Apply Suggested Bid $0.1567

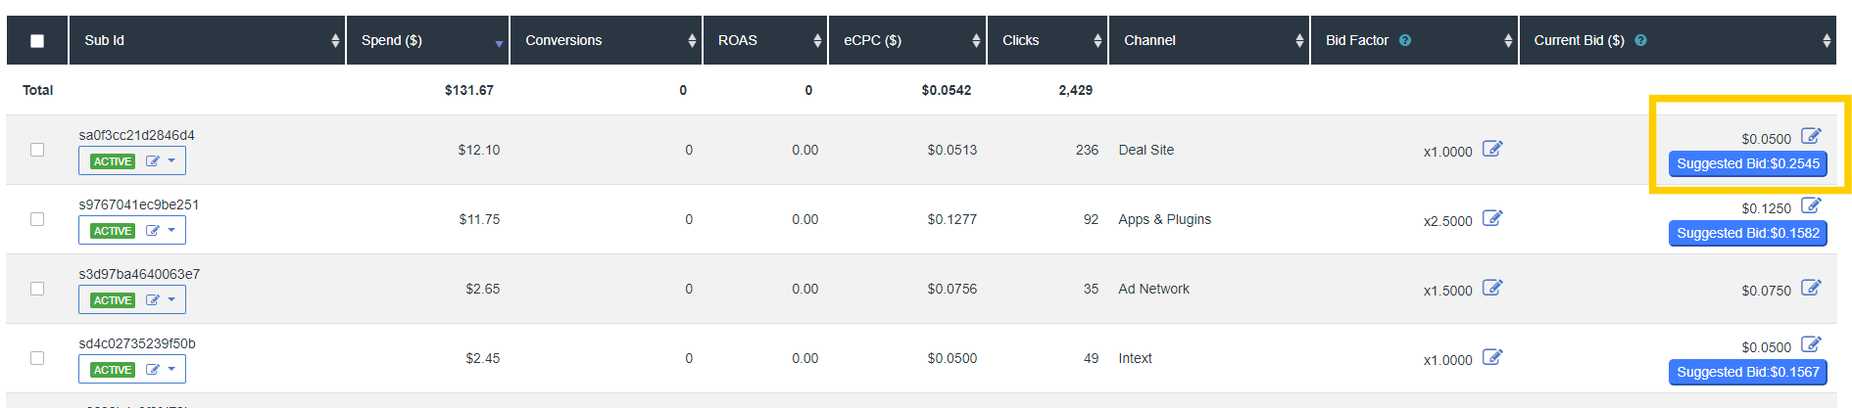click(1747, 372)
